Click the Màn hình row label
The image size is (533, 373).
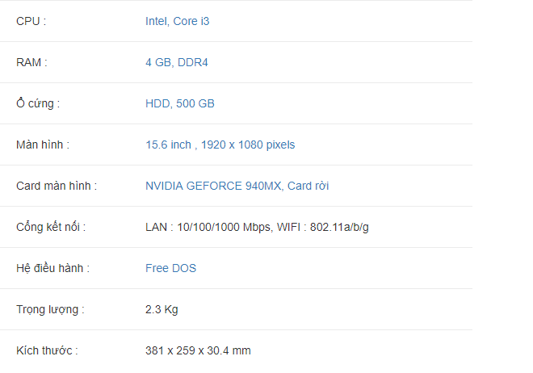coord(43,145)
